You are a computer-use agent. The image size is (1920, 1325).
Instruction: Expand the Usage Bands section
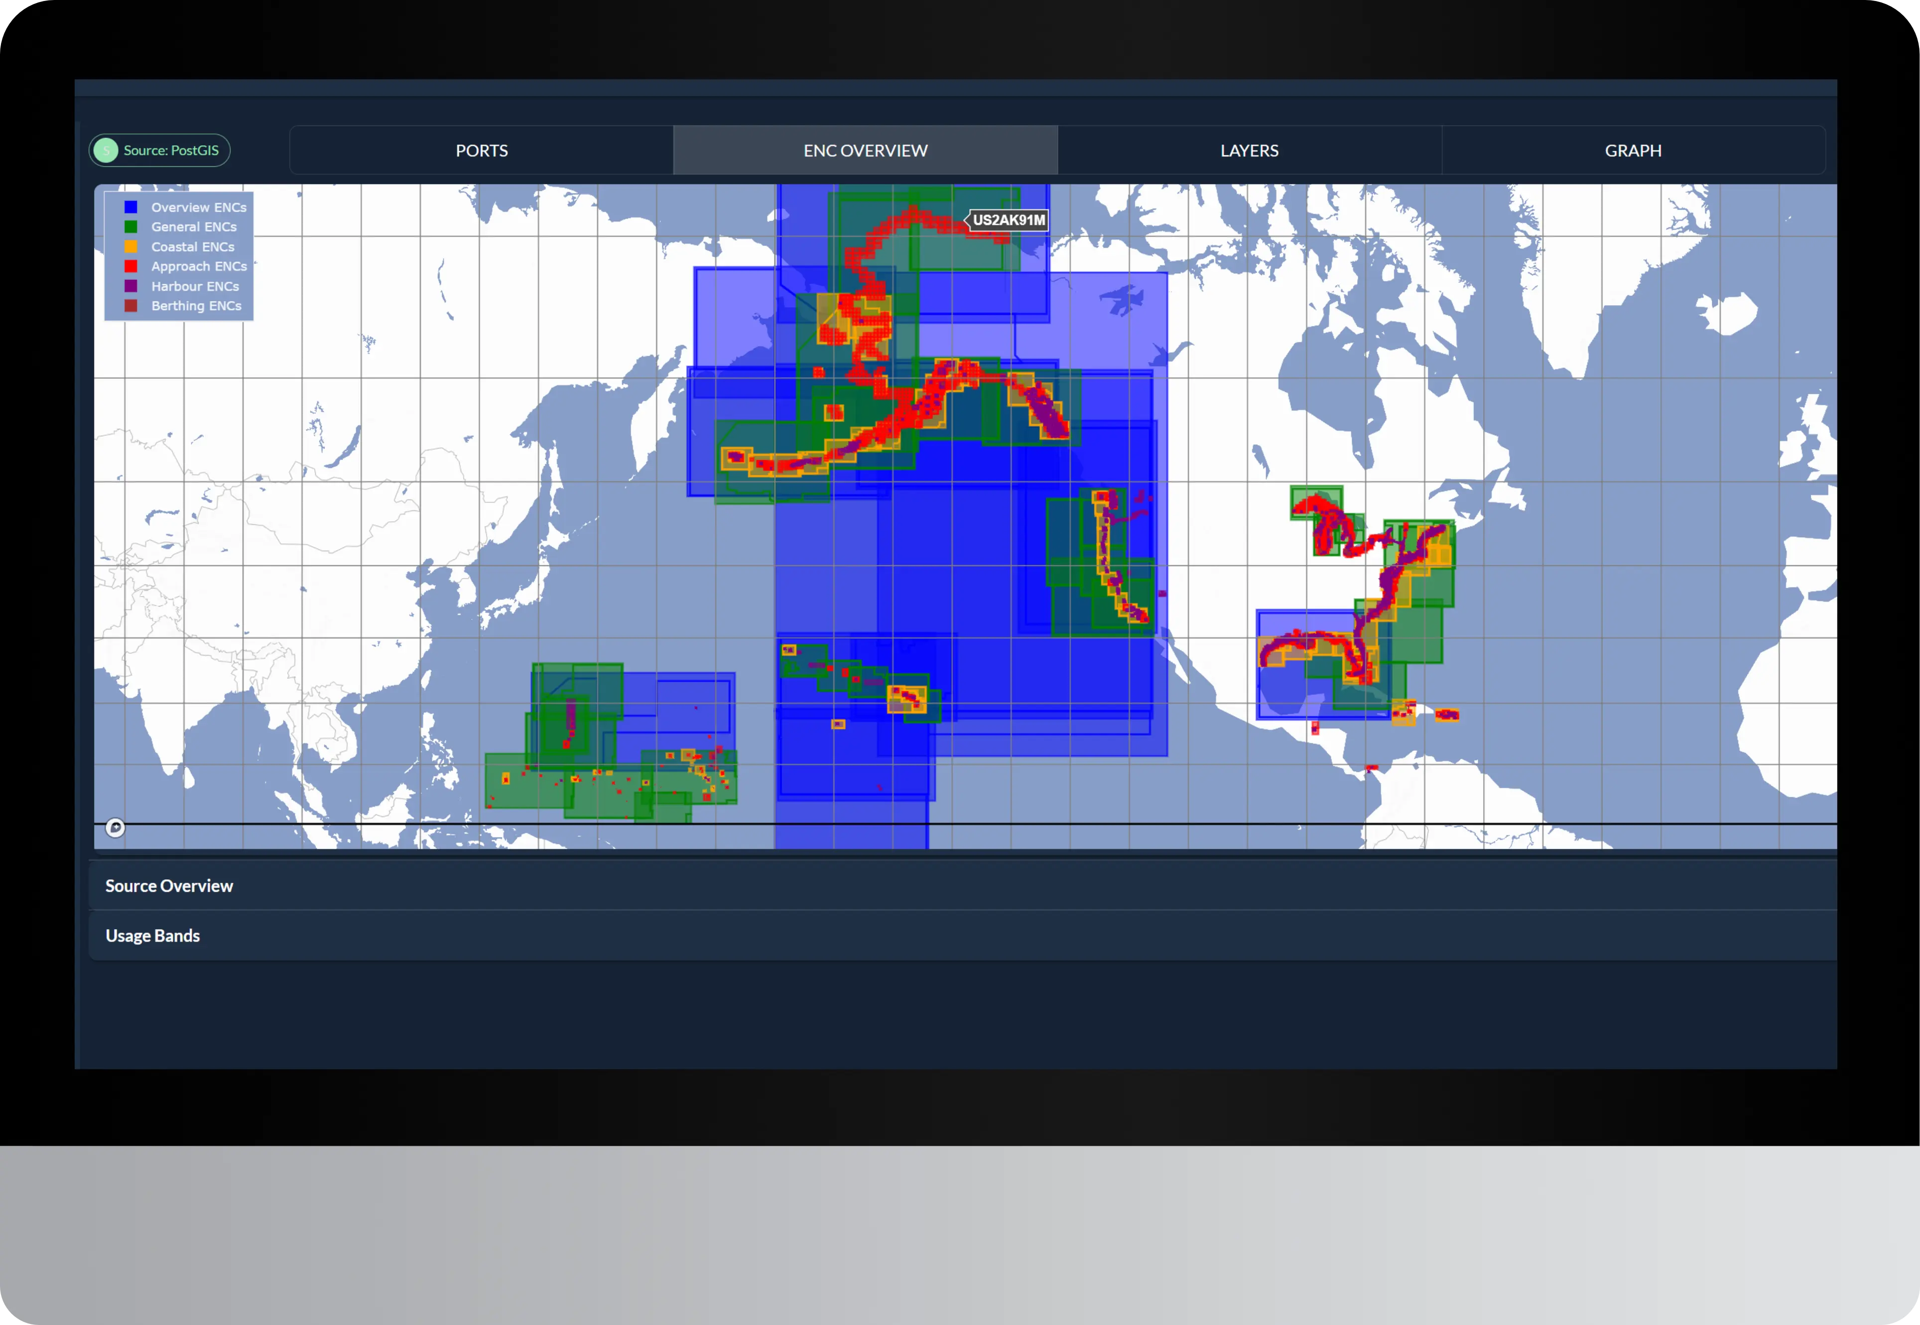153,936
